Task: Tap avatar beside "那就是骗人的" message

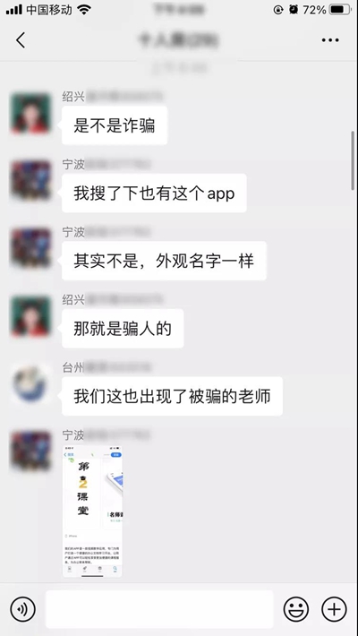Action: [x=30, y=316]
